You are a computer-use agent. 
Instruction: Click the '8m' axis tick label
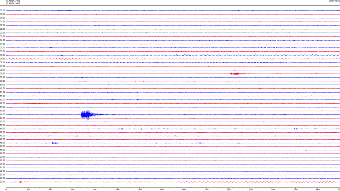95,190
